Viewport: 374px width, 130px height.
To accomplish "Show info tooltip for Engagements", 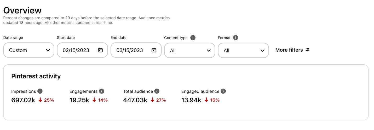I will (102, 91).
